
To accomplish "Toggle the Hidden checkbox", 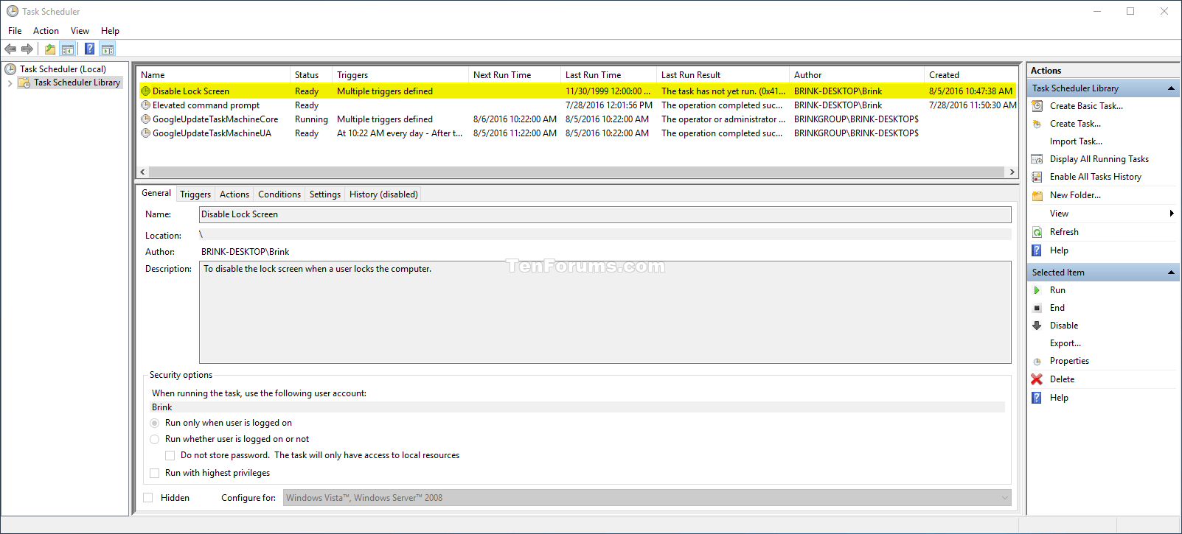I will point(148,498).
